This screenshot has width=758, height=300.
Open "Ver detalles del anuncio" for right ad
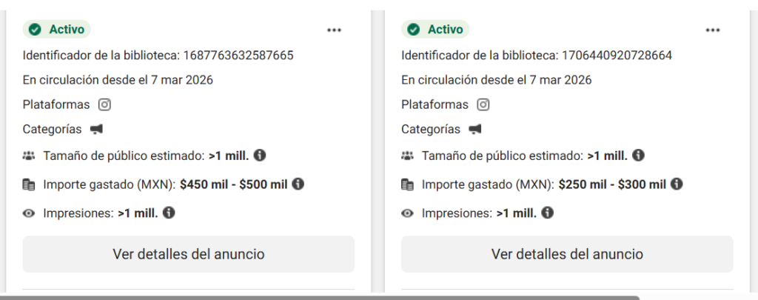click(x=567, y=254)
